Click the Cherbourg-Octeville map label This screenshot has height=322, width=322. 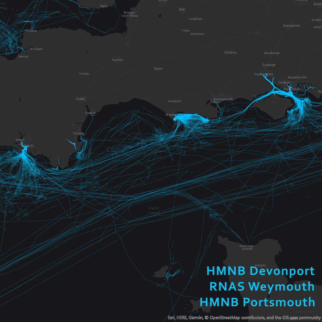pyautogui.click(x=247, y=247)
